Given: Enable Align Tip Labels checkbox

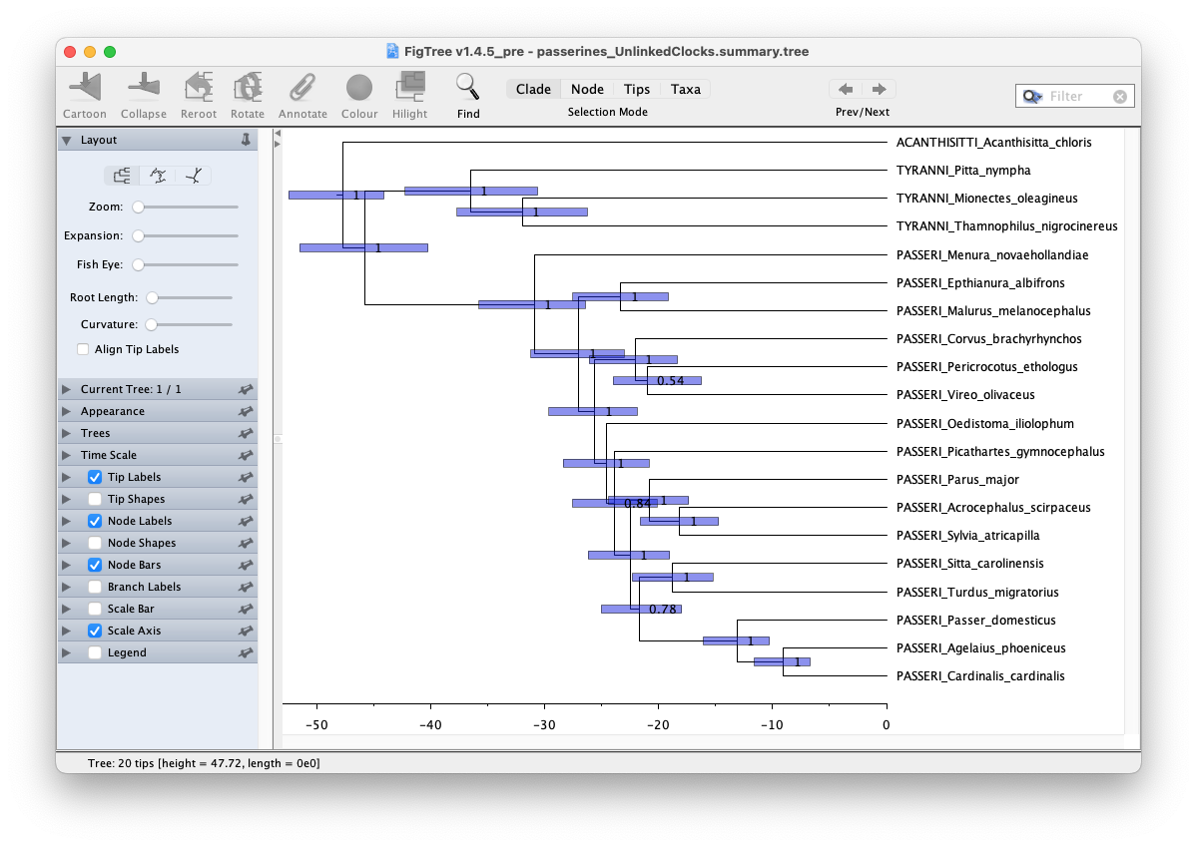Looking at the screenshot, I should click(x=83, y=349).
